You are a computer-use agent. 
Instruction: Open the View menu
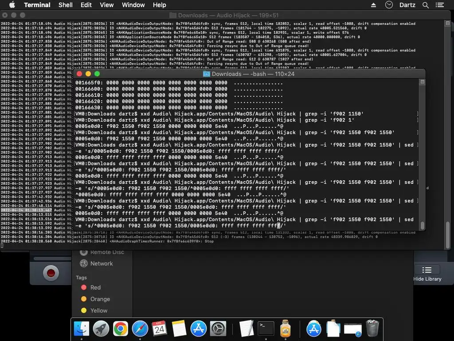106,5
